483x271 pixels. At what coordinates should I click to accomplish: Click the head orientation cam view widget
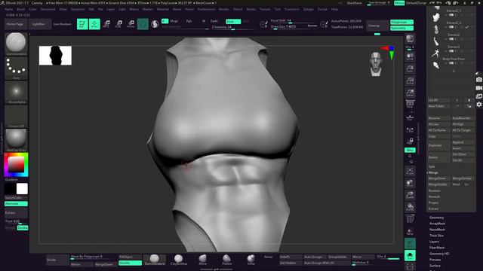click(376, 64)
